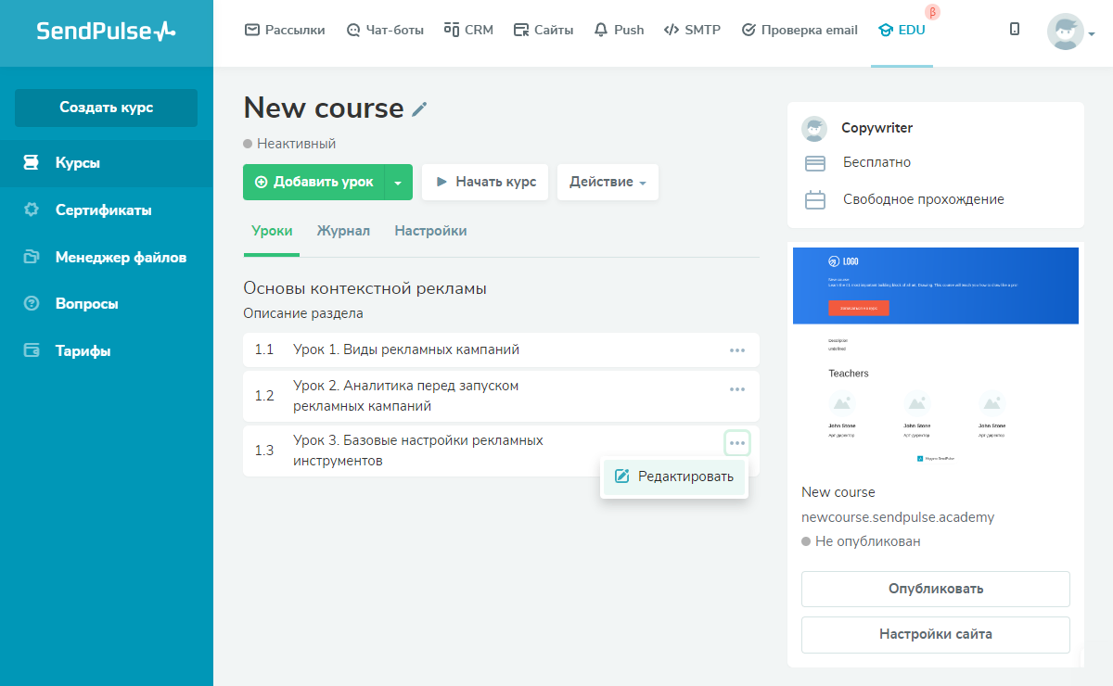Expand the arrow next to Добавить урок

pyautogui.click(x=398, y=183)
